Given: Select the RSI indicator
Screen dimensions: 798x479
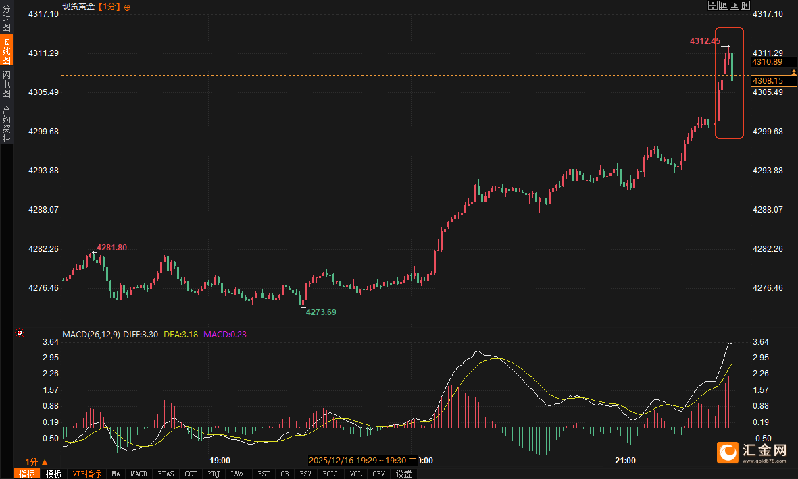Looking at the screenshot, I should [x=264, y=474].
